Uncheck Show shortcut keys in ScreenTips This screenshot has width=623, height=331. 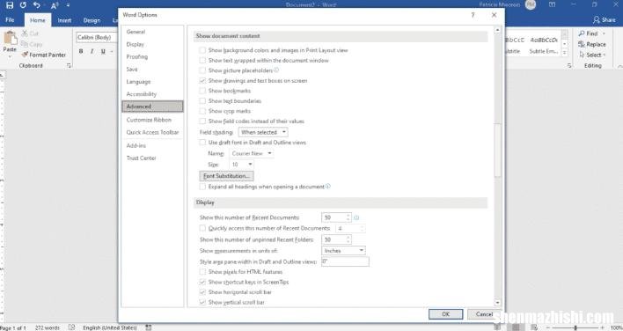202,282
